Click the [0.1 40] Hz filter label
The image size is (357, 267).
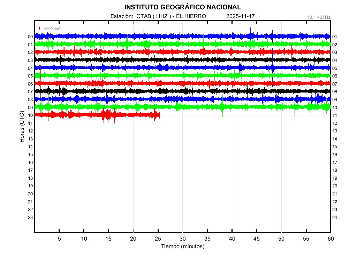[319, 17]
